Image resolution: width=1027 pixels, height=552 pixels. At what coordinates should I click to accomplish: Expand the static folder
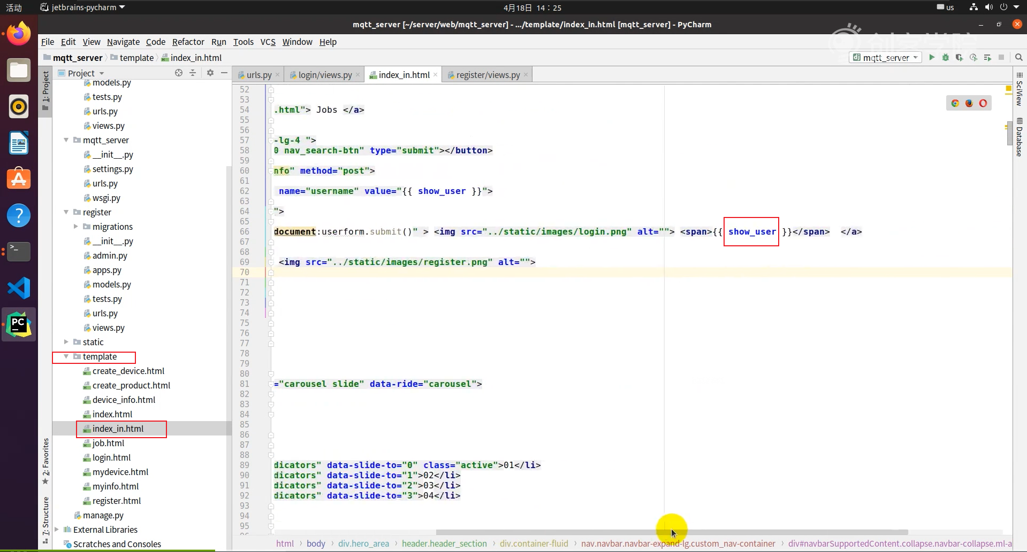[66, 342]
